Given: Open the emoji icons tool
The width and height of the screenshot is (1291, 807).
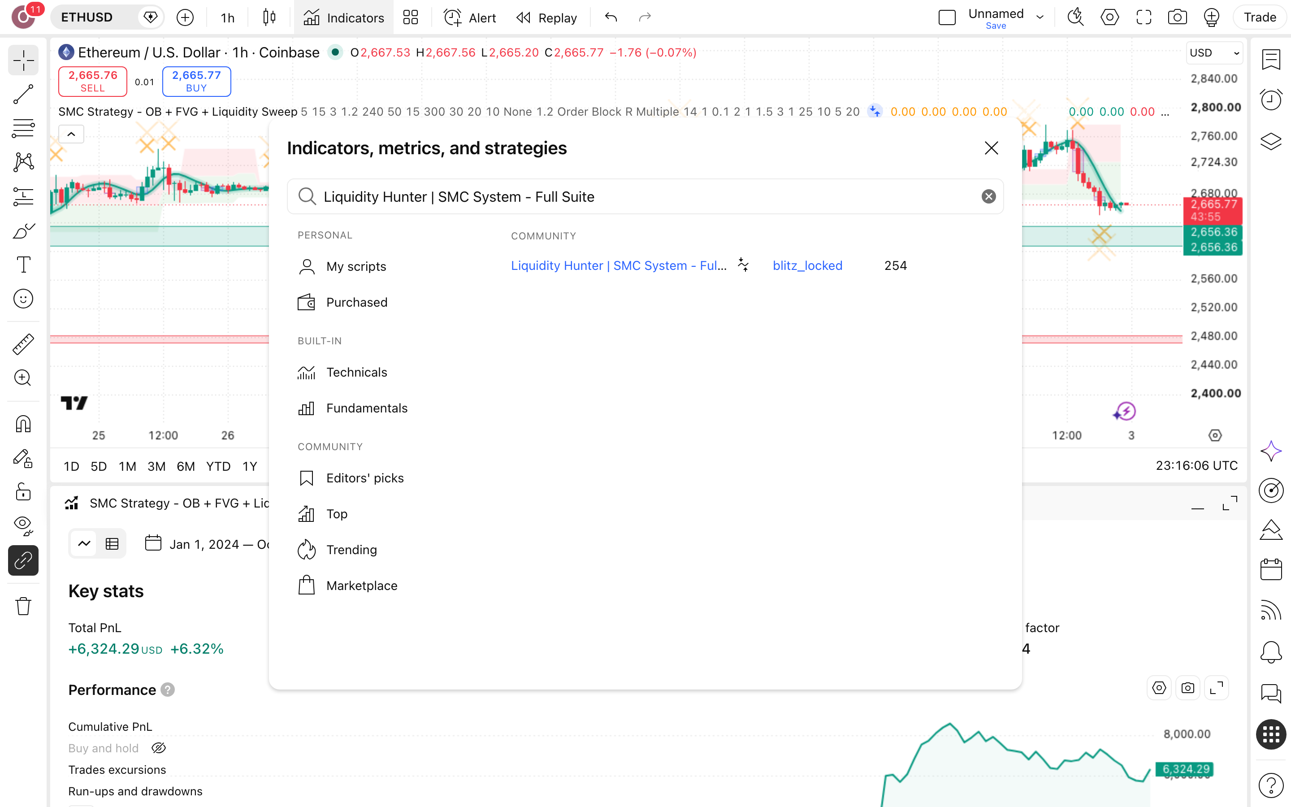Looking at the screenshot, I should [x=23, y=299].
